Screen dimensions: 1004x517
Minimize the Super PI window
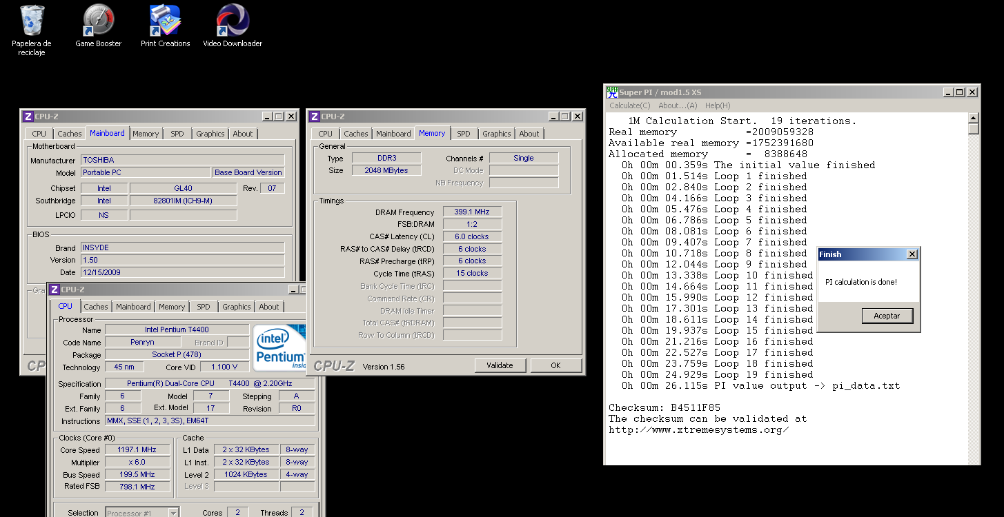[947, 92]
